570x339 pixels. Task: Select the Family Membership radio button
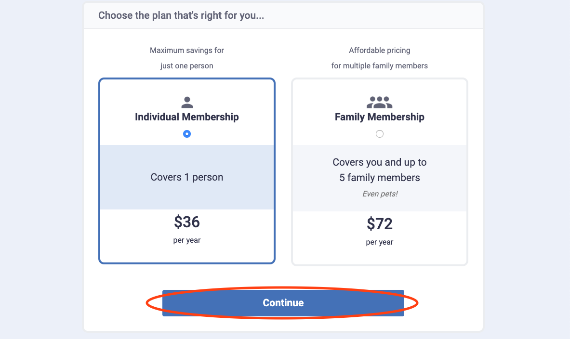380,134
